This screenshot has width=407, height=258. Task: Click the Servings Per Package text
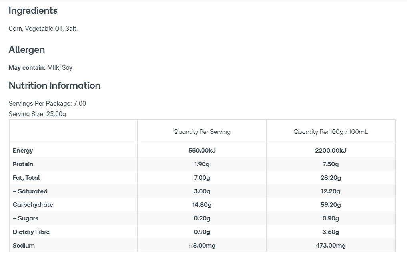click(x=47, y=104)
